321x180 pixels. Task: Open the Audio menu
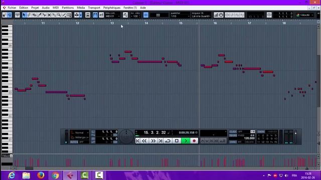tap(46, 8)
